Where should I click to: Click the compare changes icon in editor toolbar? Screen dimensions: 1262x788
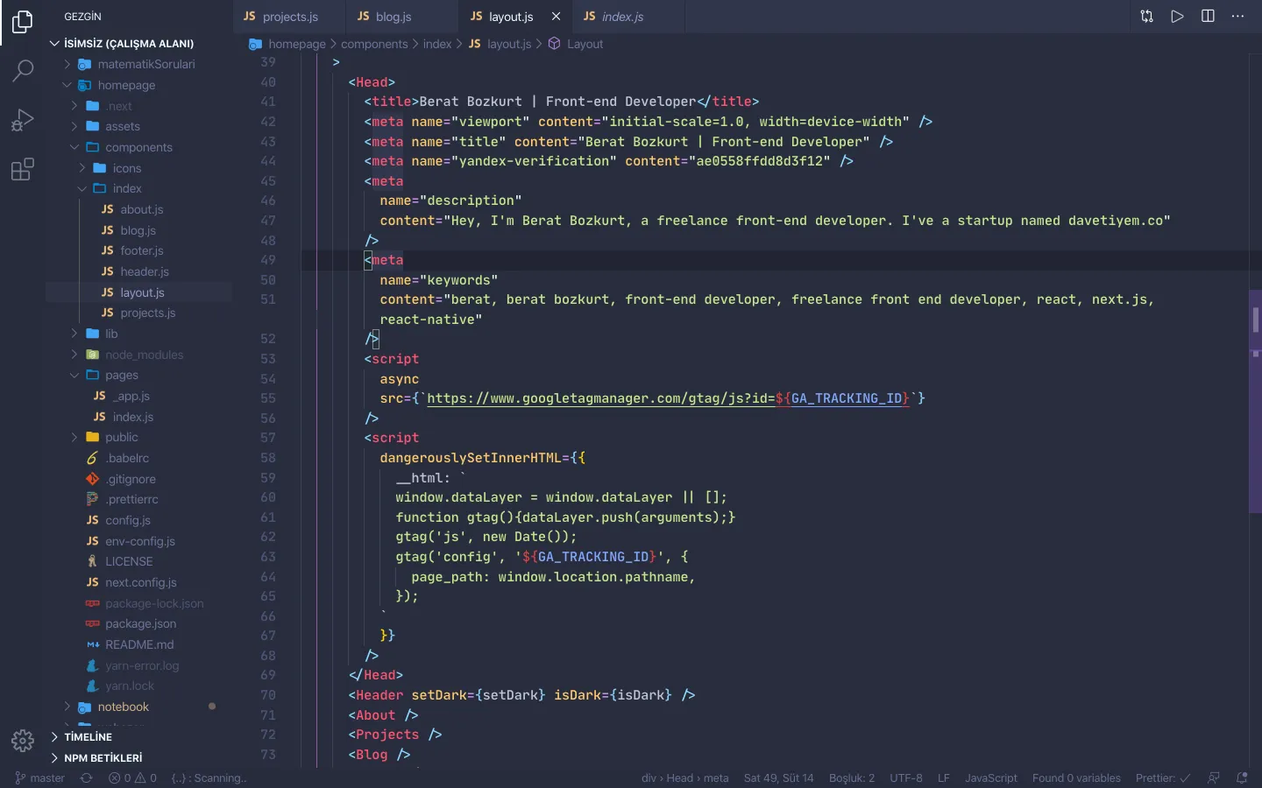pyautogui.click(x=1146, y=16)
